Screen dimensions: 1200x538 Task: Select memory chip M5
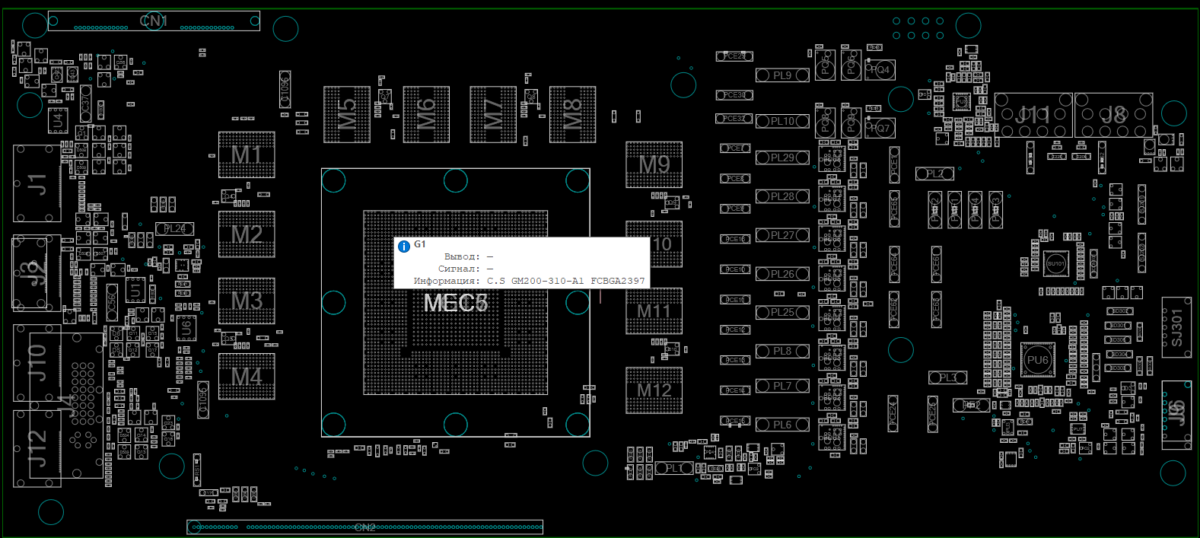pos(347,115)
